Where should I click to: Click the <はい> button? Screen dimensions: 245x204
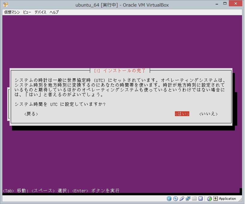[x=182, y=114]
